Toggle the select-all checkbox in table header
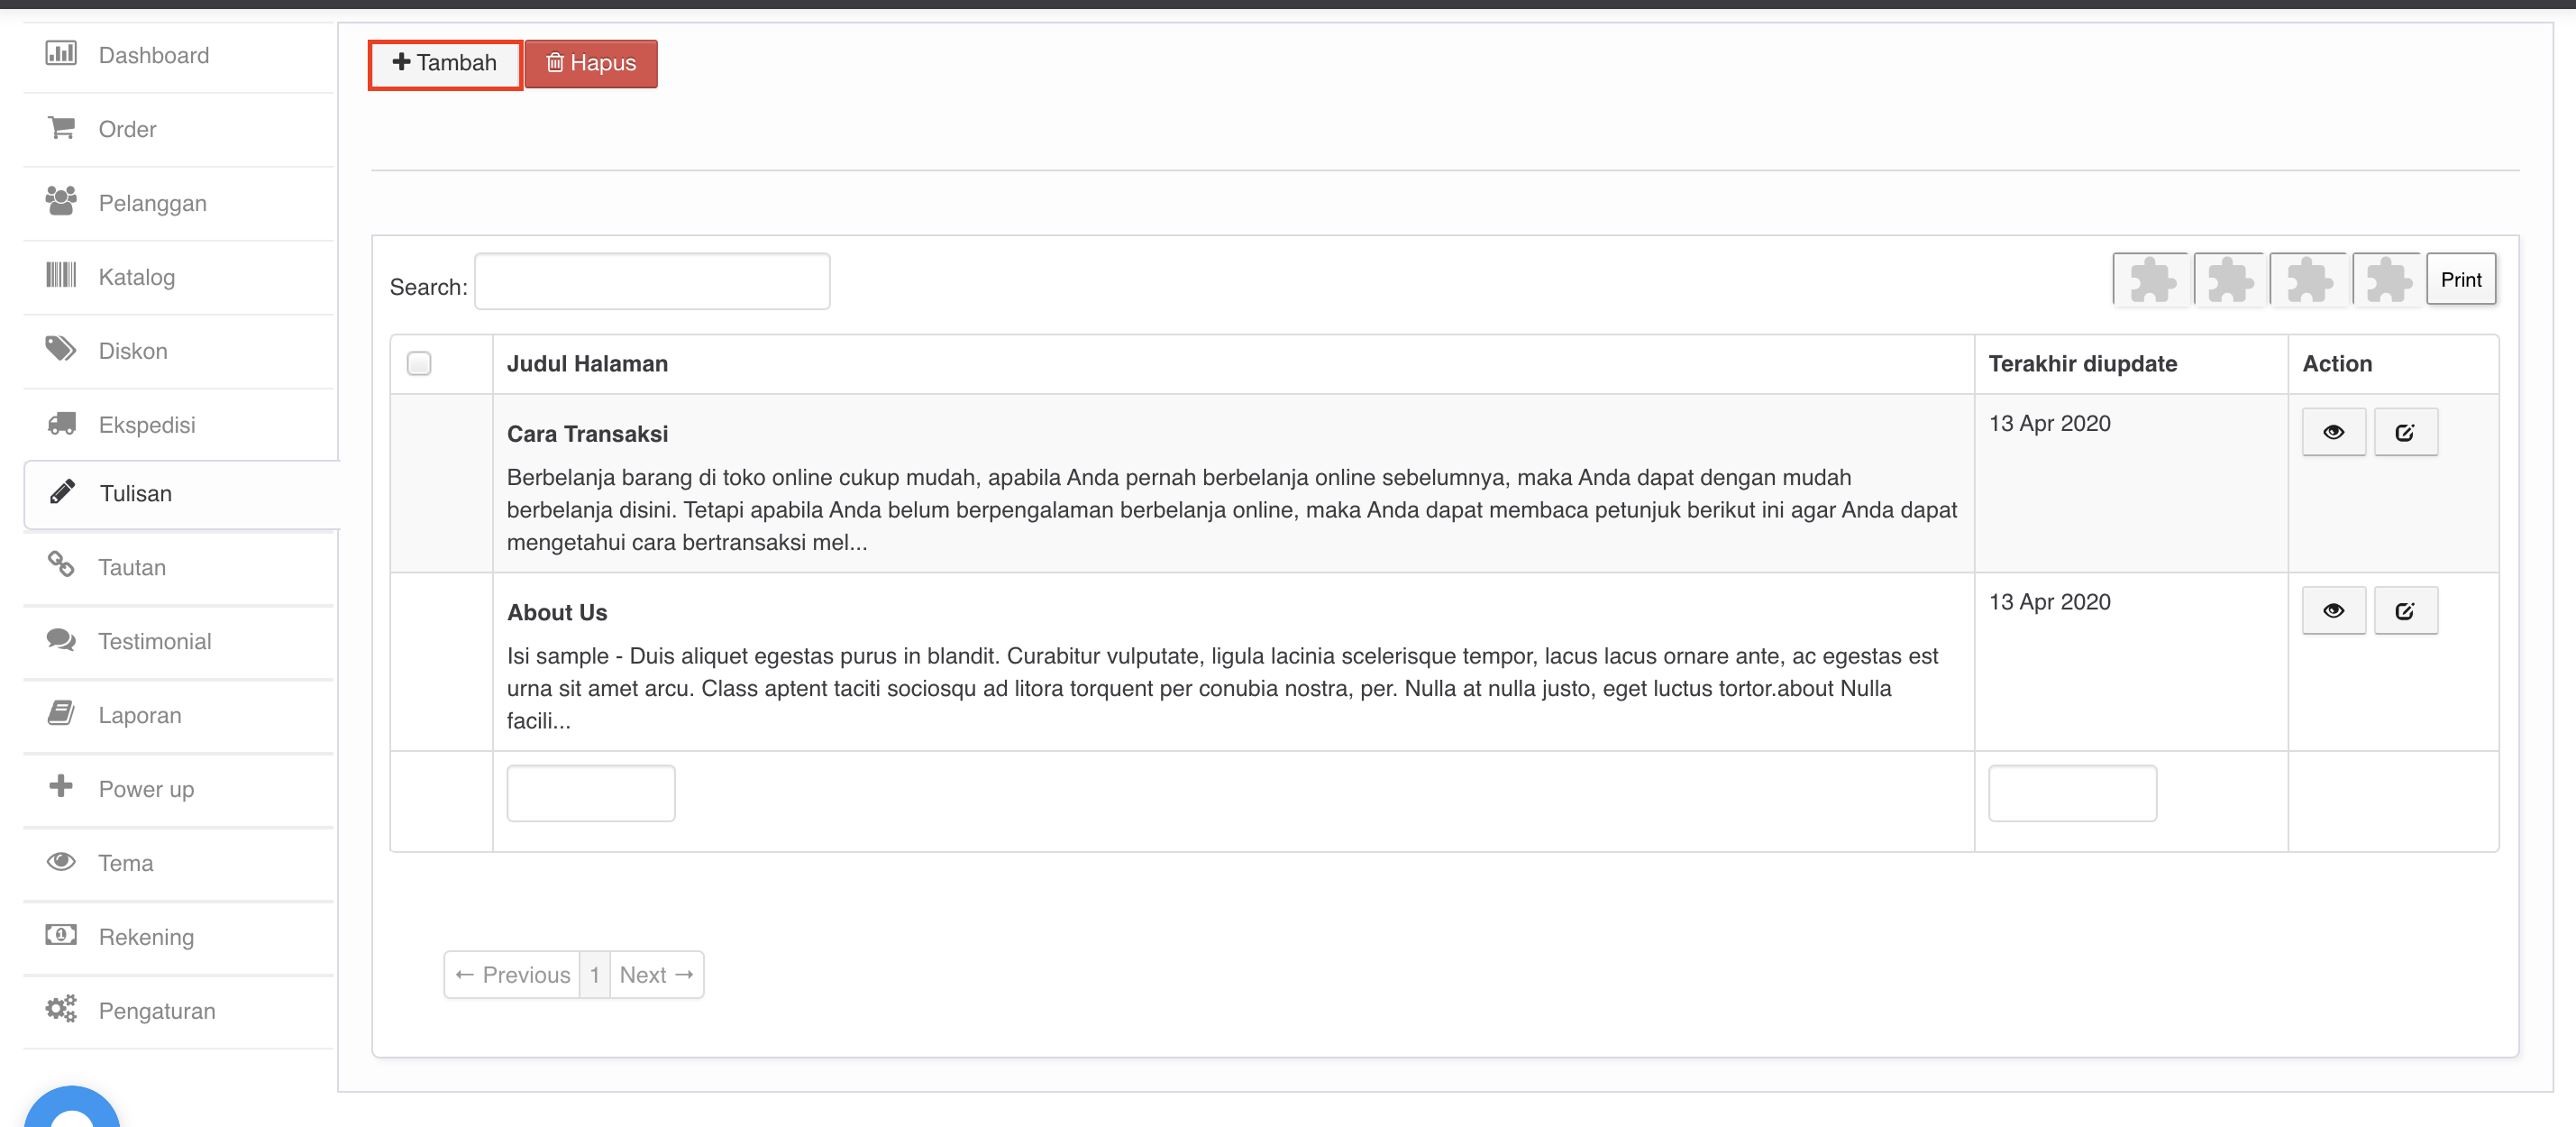2576x1127 pixels. pyautogui.click(x=419, y=364)
